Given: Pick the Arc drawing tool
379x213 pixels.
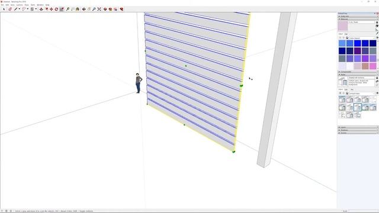Looking at the screenshot, I should 24,9.
